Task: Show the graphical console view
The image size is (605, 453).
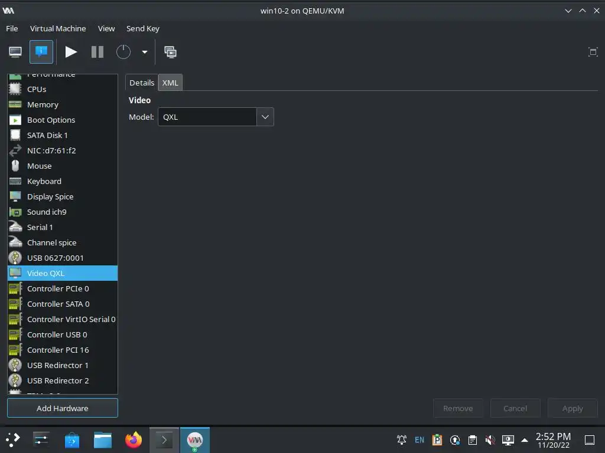Action: click(x=15, y=52)
